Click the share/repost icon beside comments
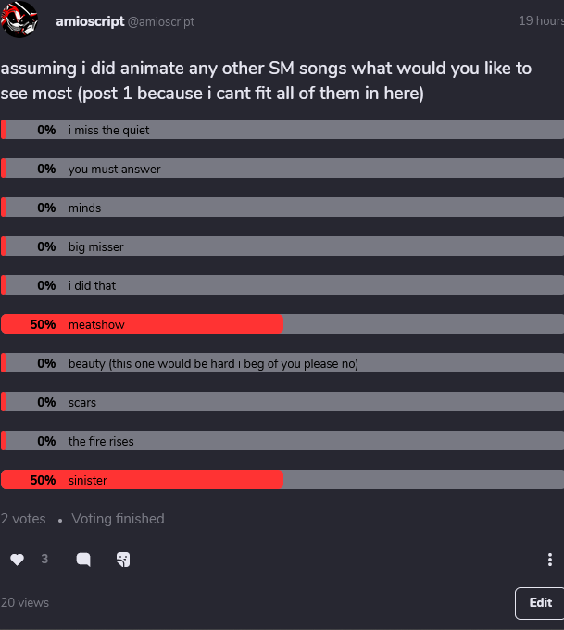The width and height of the screenshot is (564, 630). (122, 560)
